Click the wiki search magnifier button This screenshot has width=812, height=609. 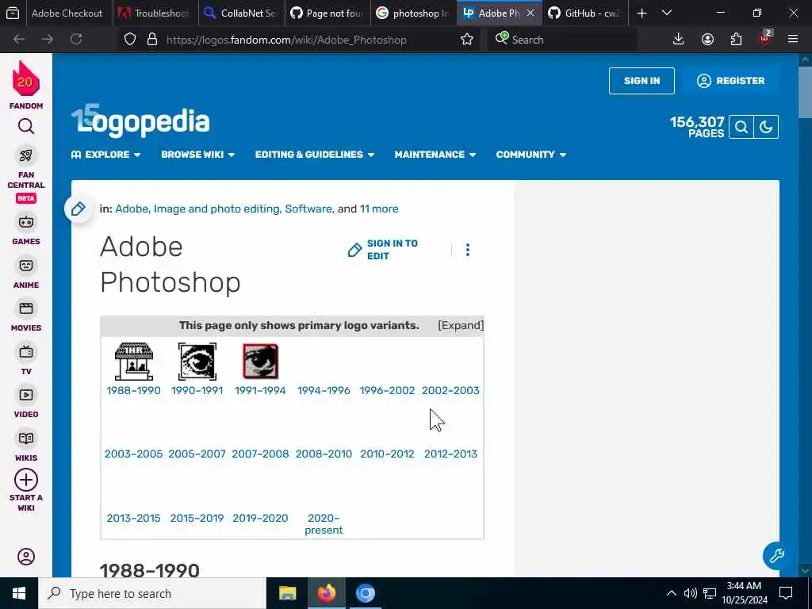[x=741, y=127]
